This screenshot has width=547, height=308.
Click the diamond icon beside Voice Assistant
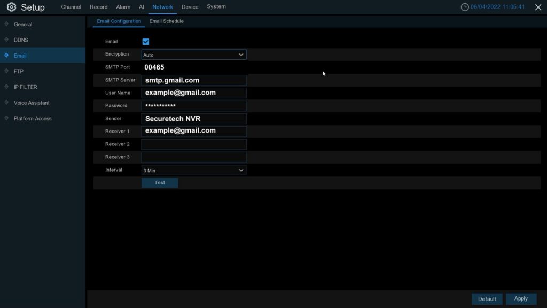click(6, 102)
